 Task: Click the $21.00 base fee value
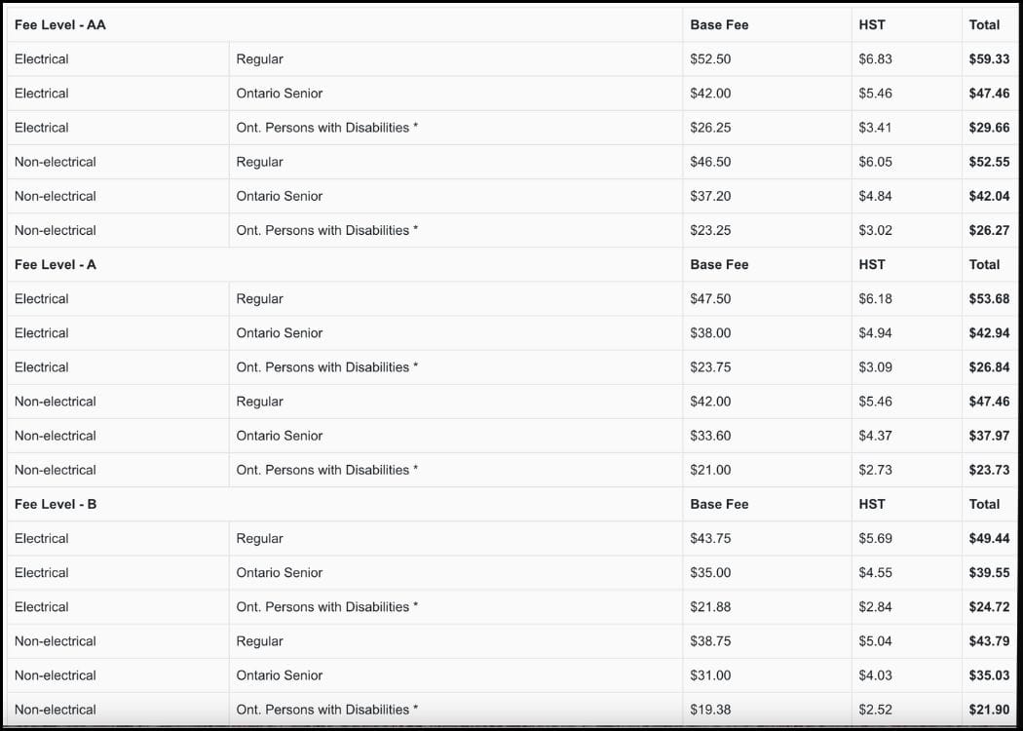710,470
